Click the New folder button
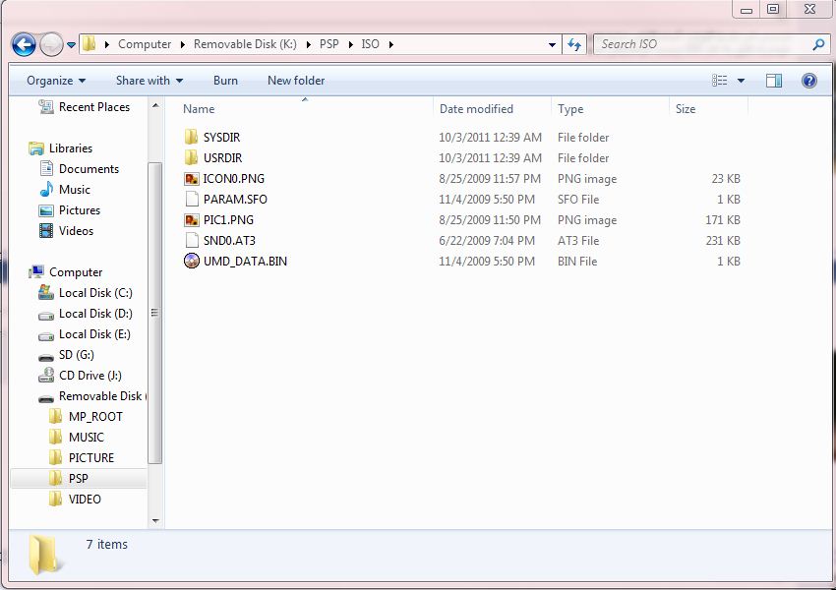The height and width of the screenshot is (590, 836). point(296,81)
